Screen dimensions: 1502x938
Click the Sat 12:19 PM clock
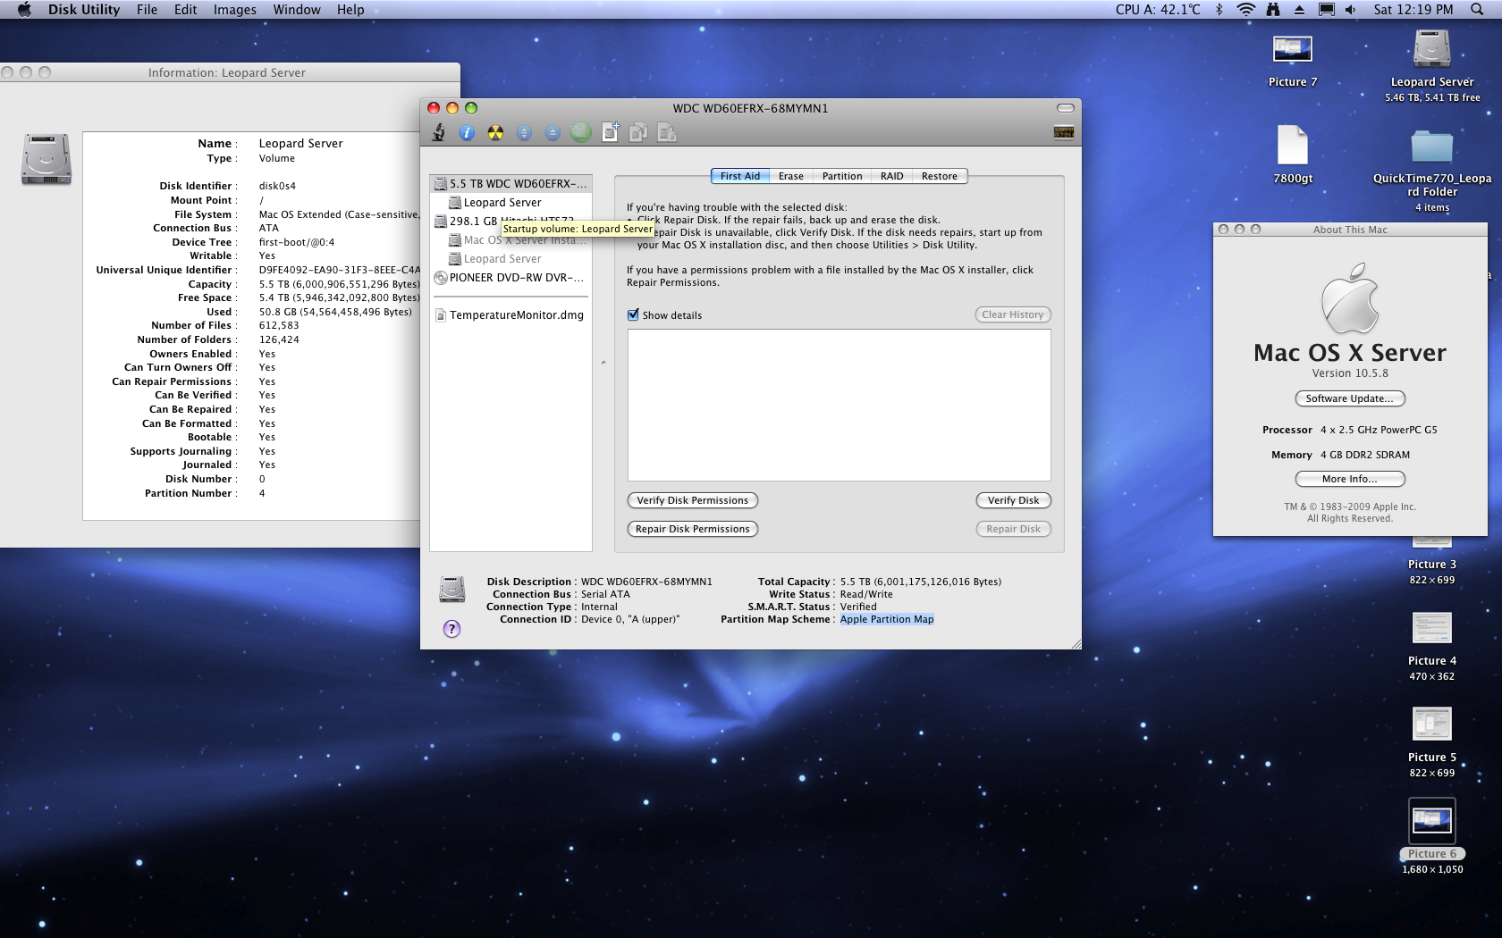coord(1413,10)
